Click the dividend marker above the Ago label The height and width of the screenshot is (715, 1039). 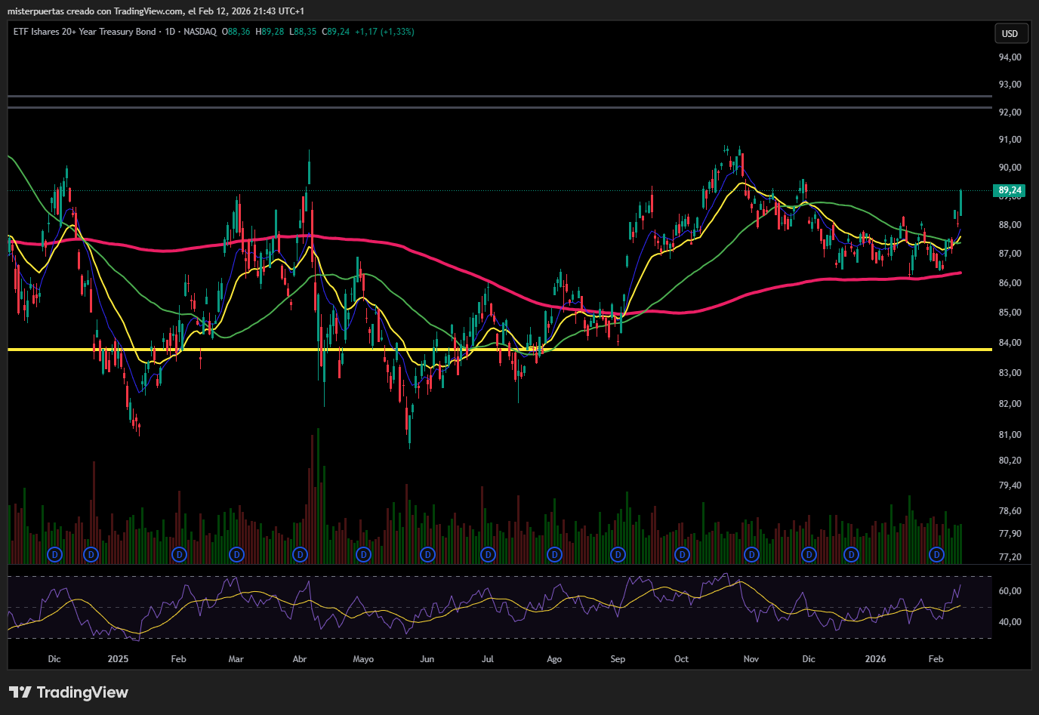point(555,554)
